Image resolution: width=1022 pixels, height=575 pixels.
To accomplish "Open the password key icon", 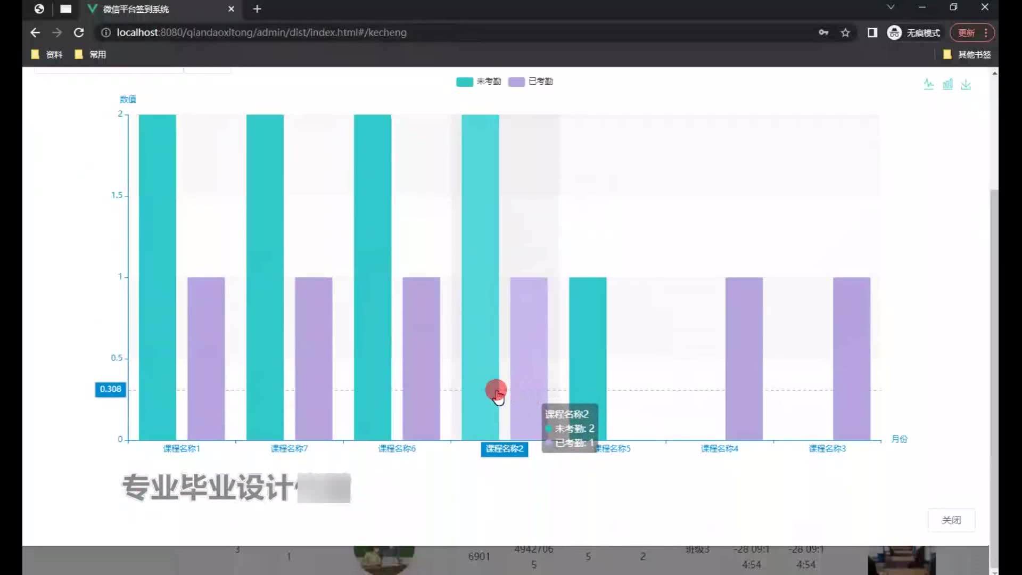I will (823, 32).
